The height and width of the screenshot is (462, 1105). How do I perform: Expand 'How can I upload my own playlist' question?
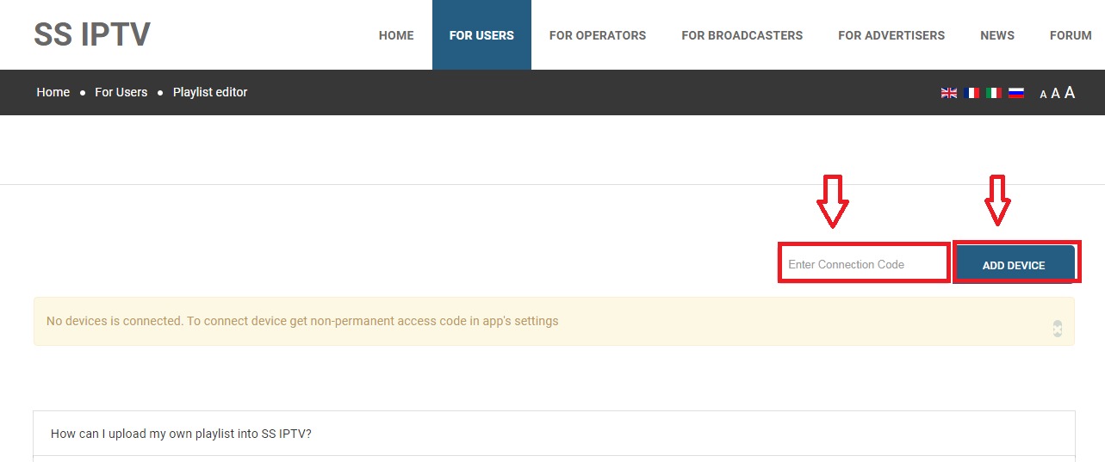coord(181,434)
